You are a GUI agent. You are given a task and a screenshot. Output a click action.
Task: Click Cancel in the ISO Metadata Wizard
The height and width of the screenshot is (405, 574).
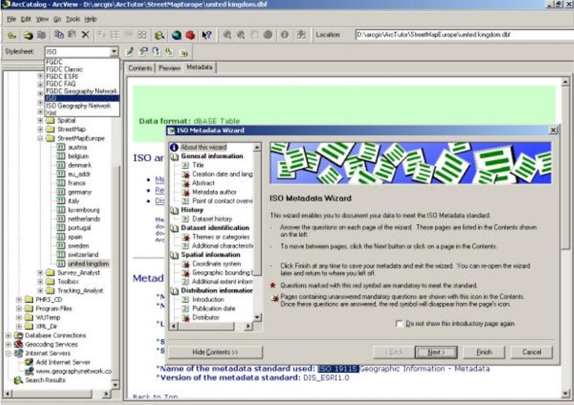click(532, 352)
